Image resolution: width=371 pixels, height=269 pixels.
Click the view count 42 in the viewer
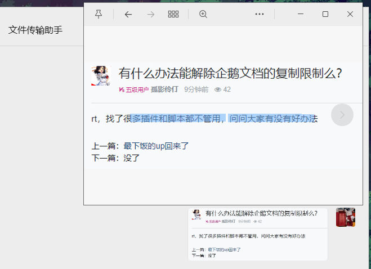222,89
